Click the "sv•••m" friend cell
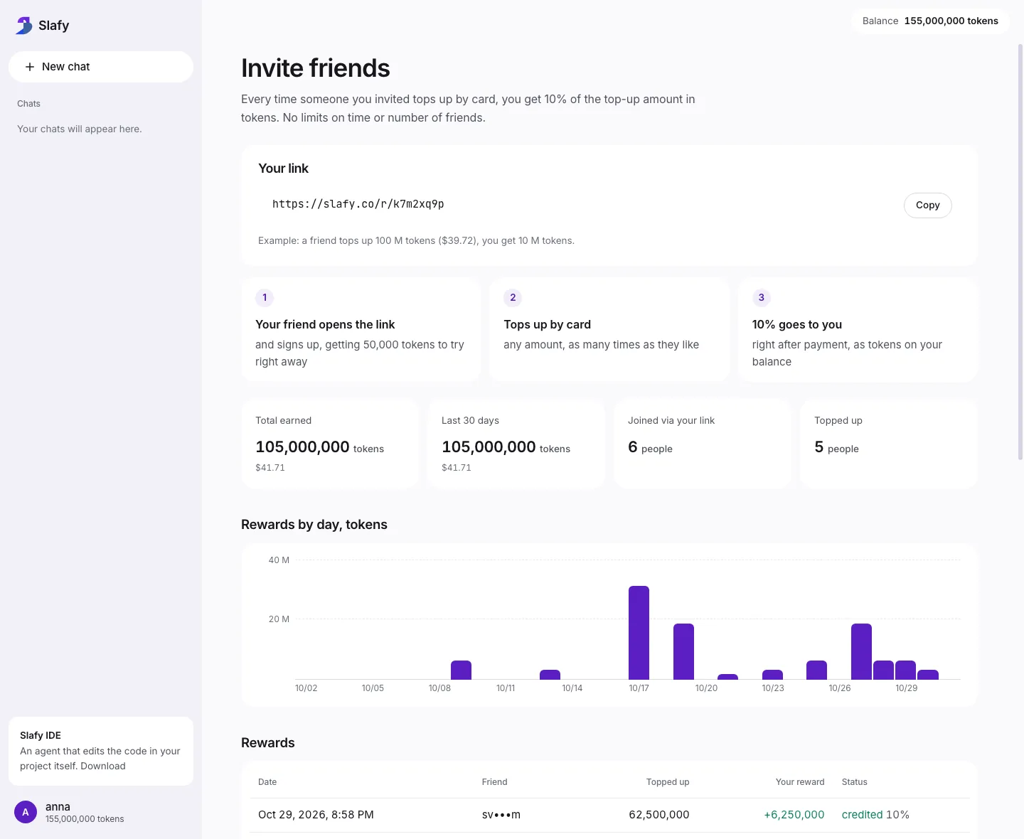The height and width of the screenshot is (839, 1024). click(501, 815)
